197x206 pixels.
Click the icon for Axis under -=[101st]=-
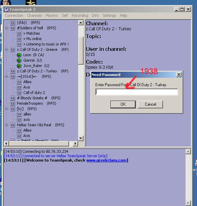click(19, 87)
